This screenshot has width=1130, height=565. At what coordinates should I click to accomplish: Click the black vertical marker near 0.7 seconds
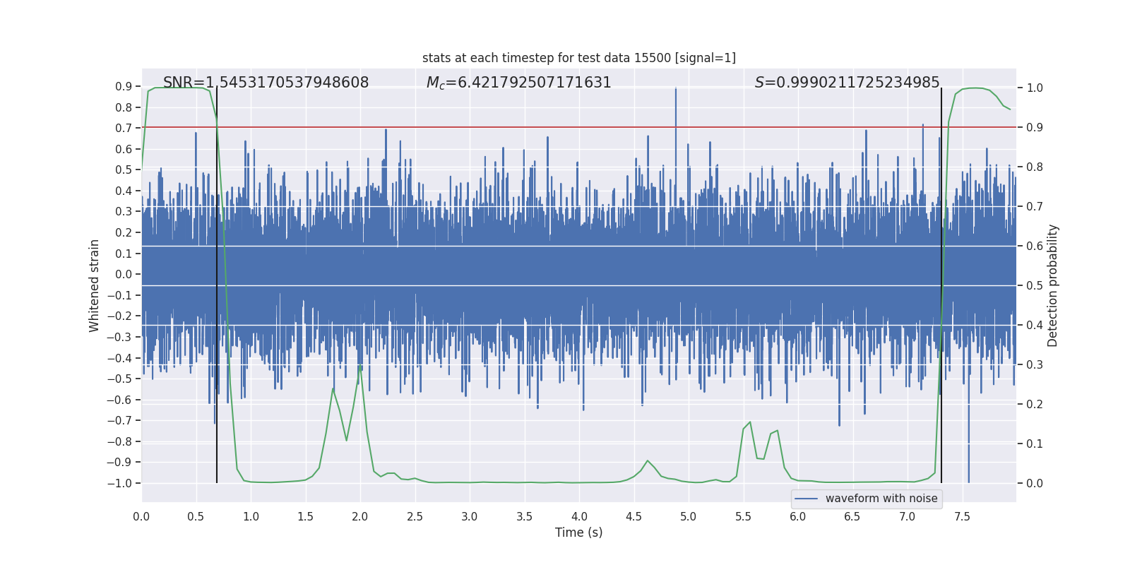coord(217,285)
